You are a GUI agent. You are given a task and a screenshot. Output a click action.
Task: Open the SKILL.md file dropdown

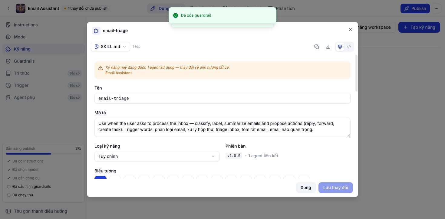(x=110, y=47)
